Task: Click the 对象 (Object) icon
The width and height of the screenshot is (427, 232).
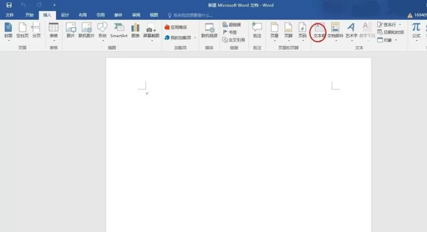Action: point(380,40)
